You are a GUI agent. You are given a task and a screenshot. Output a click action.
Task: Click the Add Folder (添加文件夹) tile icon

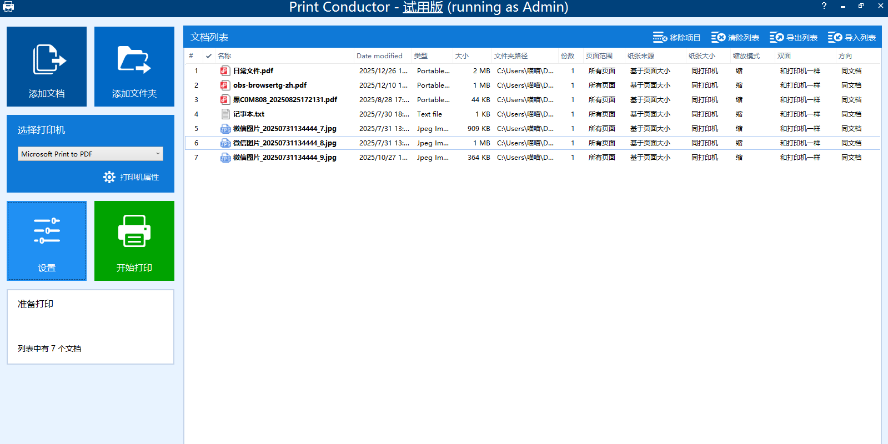(x=134, y=60)
